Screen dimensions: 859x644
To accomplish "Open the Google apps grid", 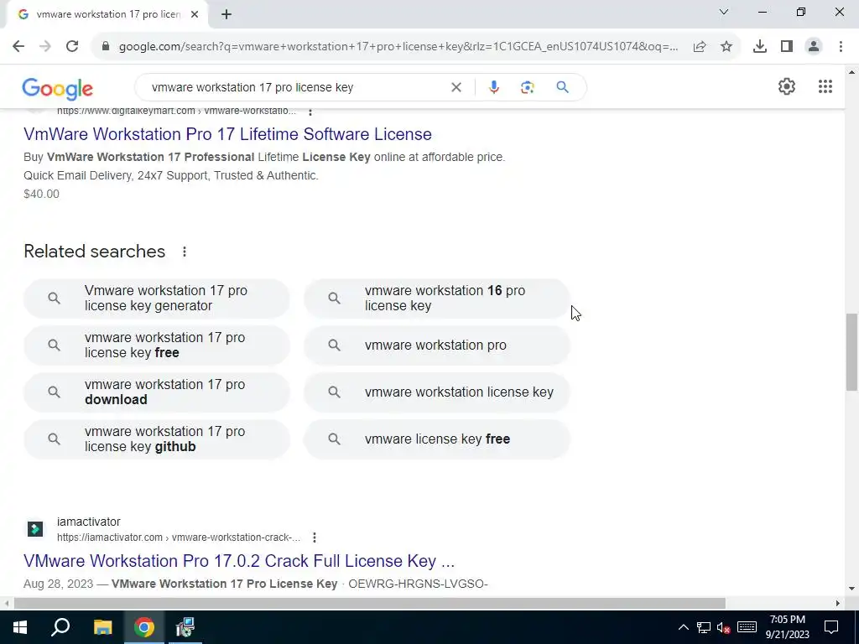I will tap(825, 86).
